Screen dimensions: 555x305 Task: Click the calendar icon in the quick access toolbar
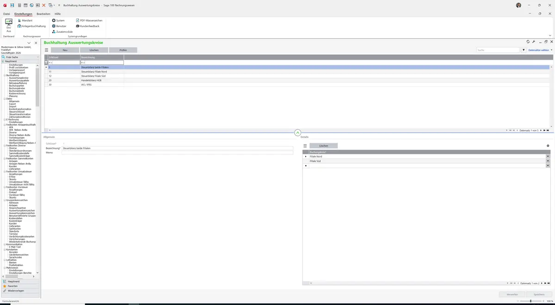click(x=25, y=5)
